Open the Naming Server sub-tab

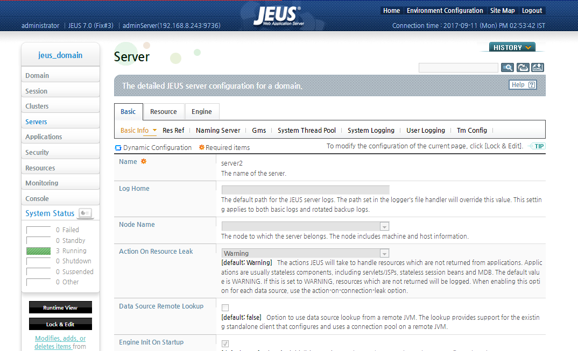tap(218, 131)
